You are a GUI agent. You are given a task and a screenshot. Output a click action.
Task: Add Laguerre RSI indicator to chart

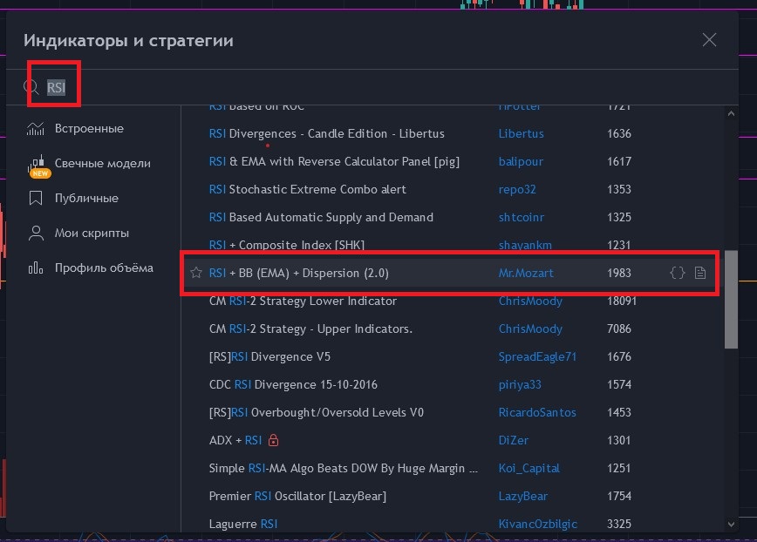tap(243, 525)
